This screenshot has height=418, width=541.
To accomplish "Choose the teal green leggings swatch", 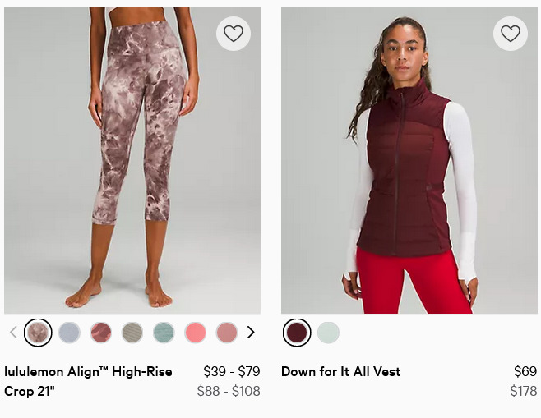I will point(164,333).
